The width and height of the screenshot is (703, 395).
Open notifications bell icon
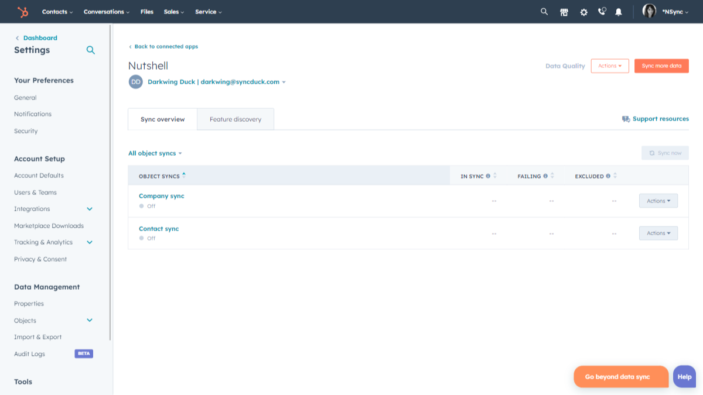tap(619, 12)
